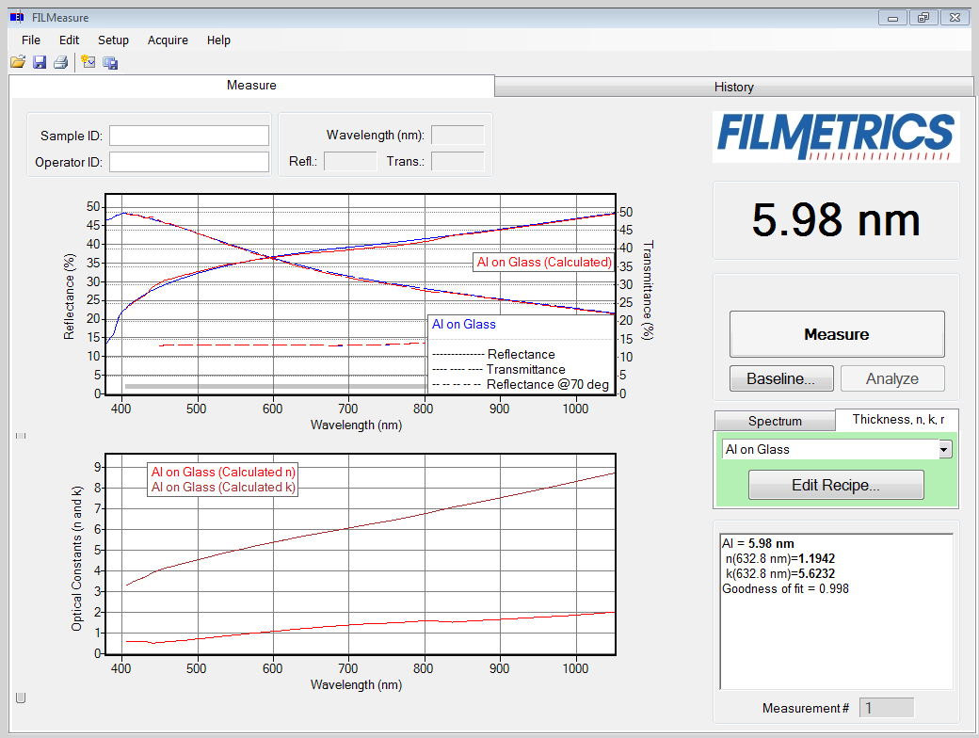Viewport: 979px width, 738px height.
Task: Open the Acquire menu
Action: pos(168,40)
